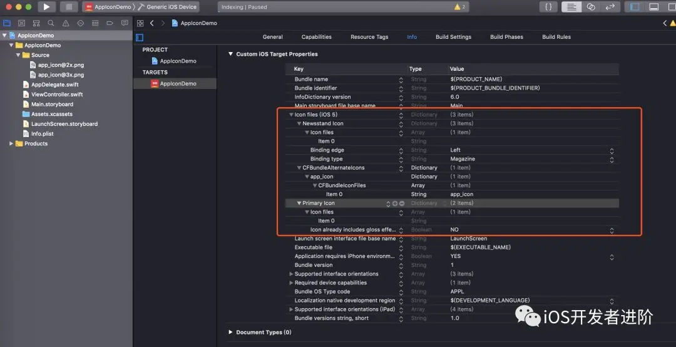The width and height of the screenshot is (676, 347).
Task: Open Assets.xcassets catalog
Action: coord(52,115)
